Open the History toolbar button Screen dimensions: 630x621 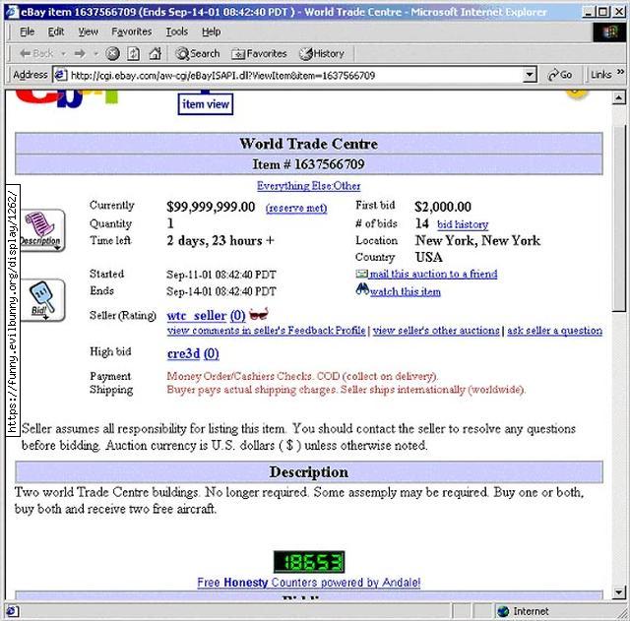pyautogui.click(x=322, y=53)
